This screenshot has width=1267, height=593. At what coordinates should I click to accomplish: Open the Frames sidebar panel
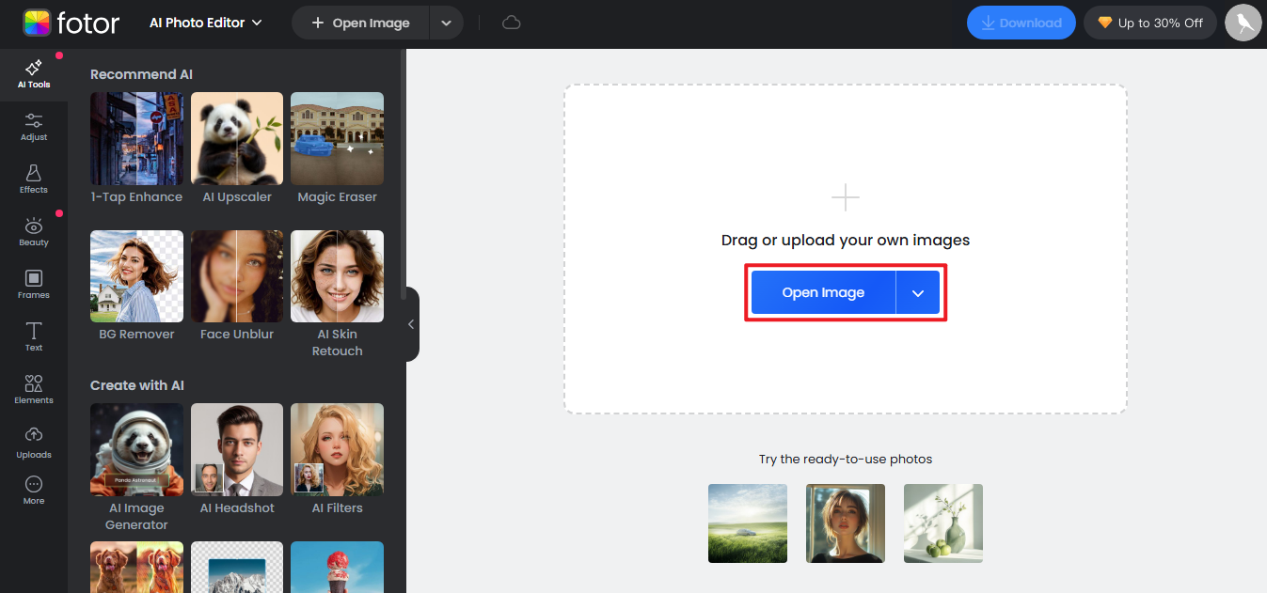pyautogui.click(x=34, y=285)
